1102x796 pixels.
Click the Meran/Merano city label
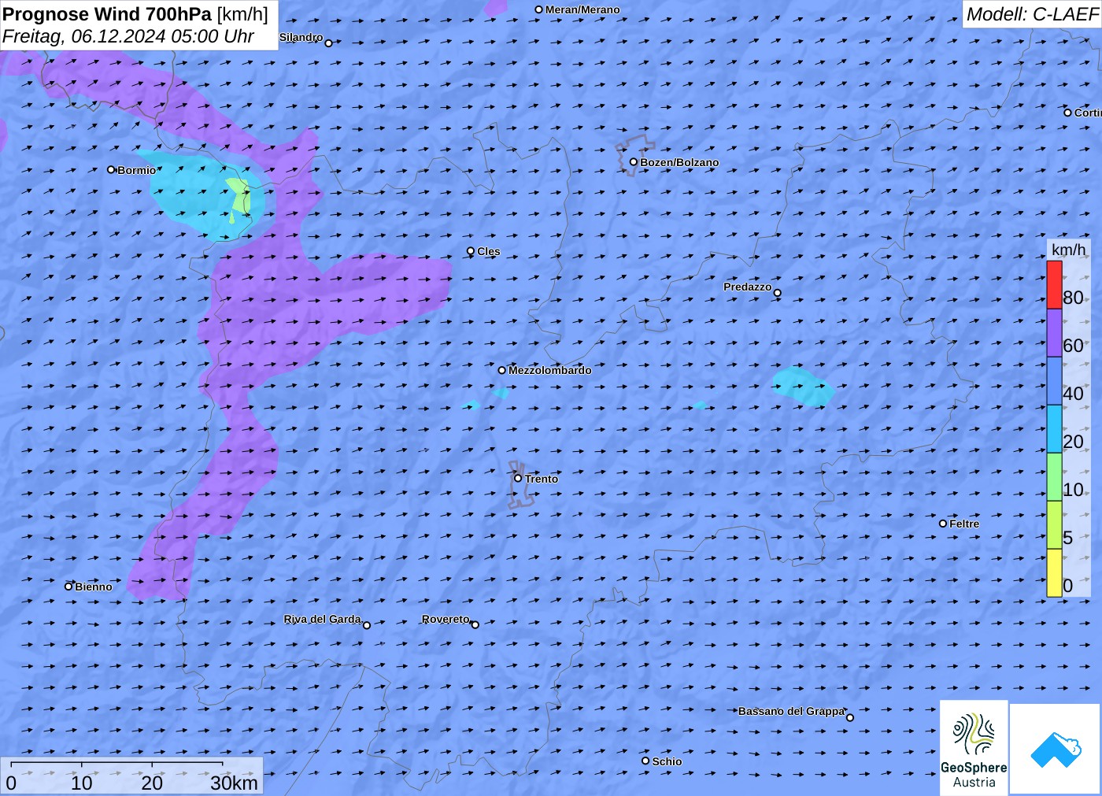pos(582,9)
